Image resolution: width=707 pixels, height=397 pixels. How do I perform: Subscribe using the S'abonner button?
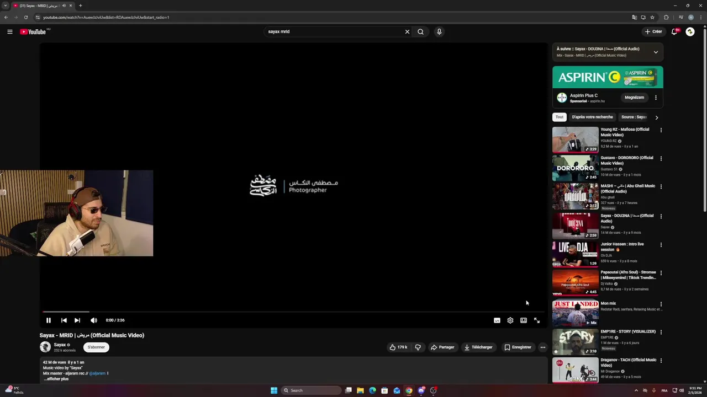coord(96,347)
